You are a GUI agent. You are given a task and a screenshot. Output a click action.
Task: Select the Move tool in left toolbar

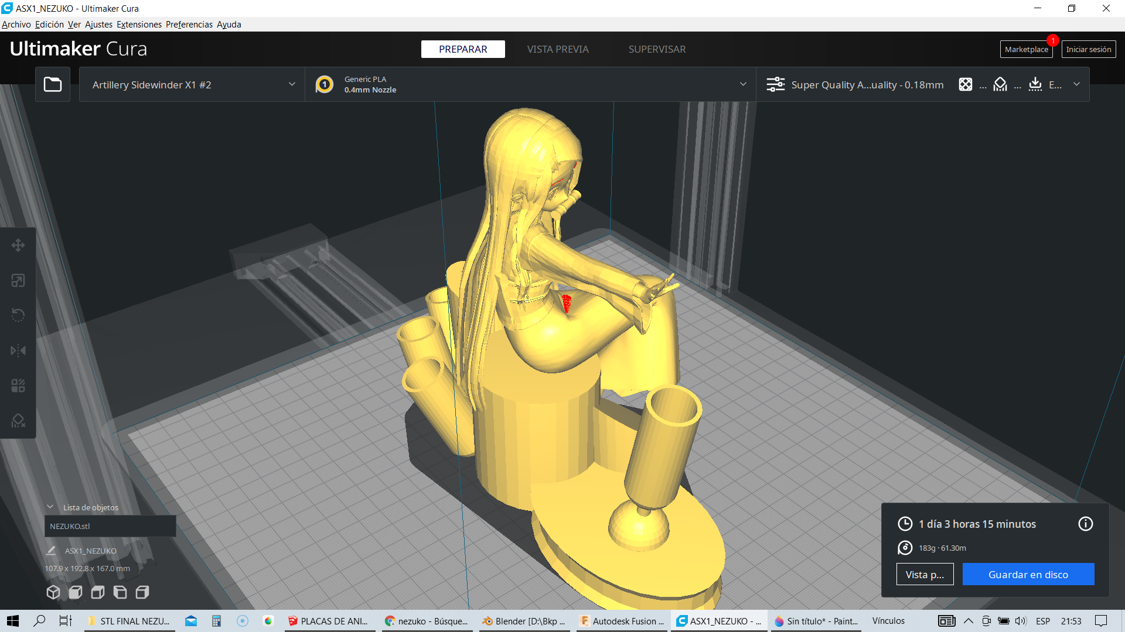pos(18,245)
